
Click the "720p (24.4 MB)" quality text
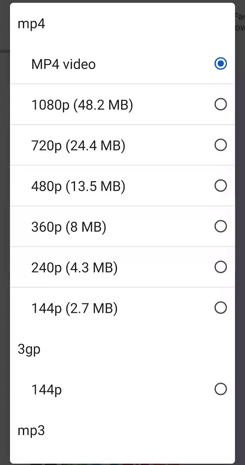click(x=78, y=146)
